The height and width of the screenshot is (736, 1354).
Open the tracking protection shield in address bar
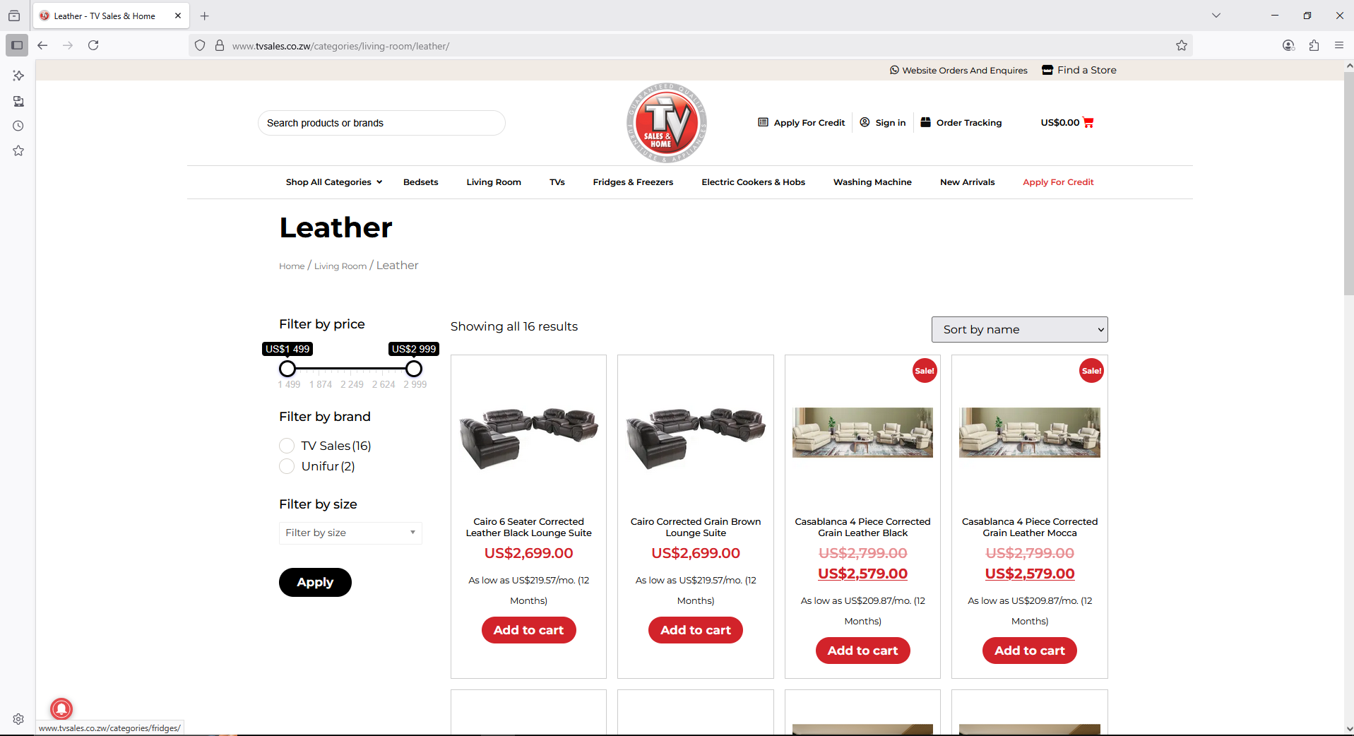coord(200,45)
